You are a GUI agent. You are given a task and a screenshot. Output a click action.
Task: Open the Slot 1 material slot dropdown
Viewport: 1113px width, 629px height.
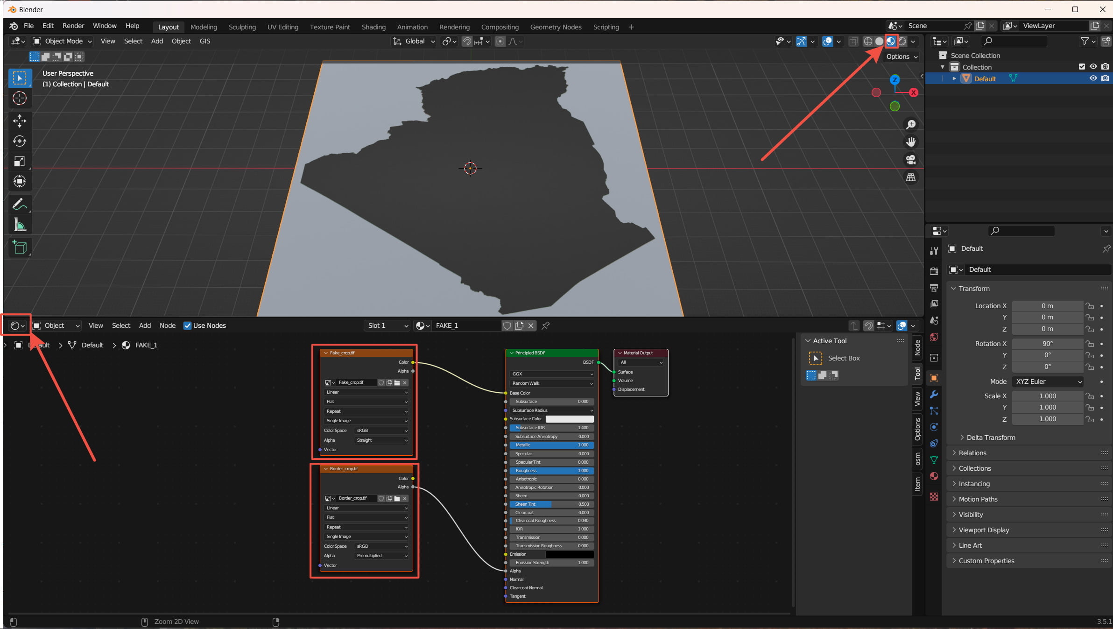(387, 326)
